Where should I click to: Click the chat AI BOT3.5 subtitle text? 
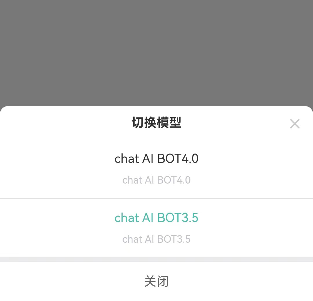click(x=156, y=239)
